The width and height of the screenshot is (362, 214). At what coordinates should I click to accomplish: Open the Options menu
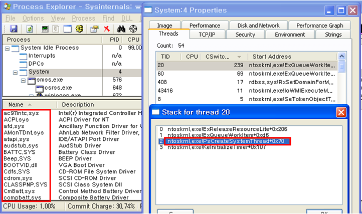(x=33, y=18)
